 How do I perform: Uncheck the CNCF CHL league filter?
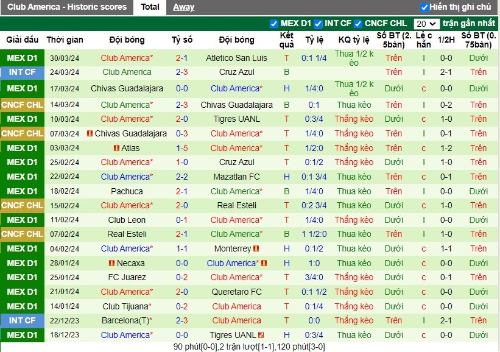tap(357, 24)
